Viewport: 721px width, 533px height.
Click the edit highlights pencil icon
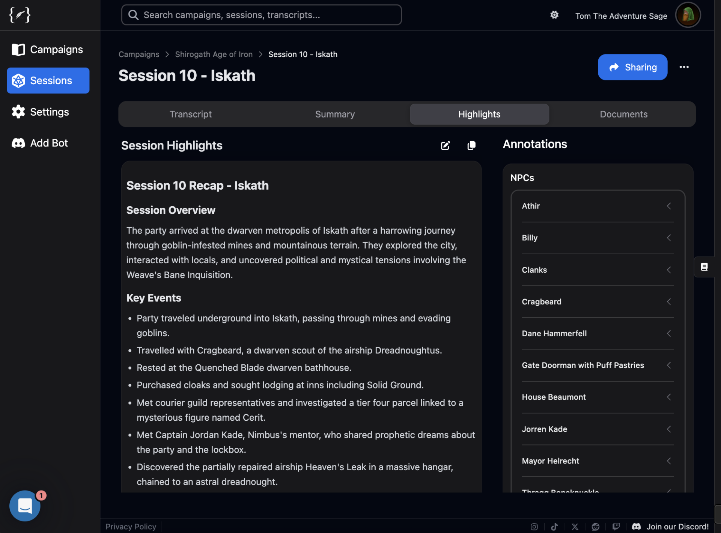point(445,145)
